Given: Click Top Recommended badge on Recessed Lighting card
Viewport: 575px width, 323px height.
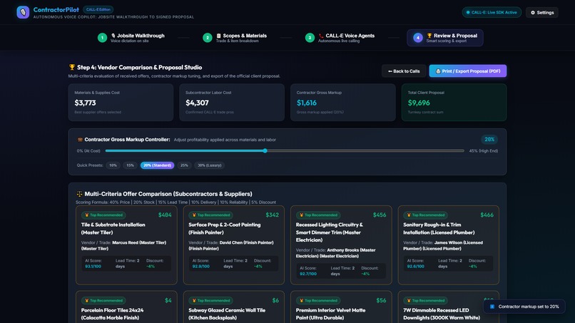Looking at the screenshot, I should [x=318, y=215].
